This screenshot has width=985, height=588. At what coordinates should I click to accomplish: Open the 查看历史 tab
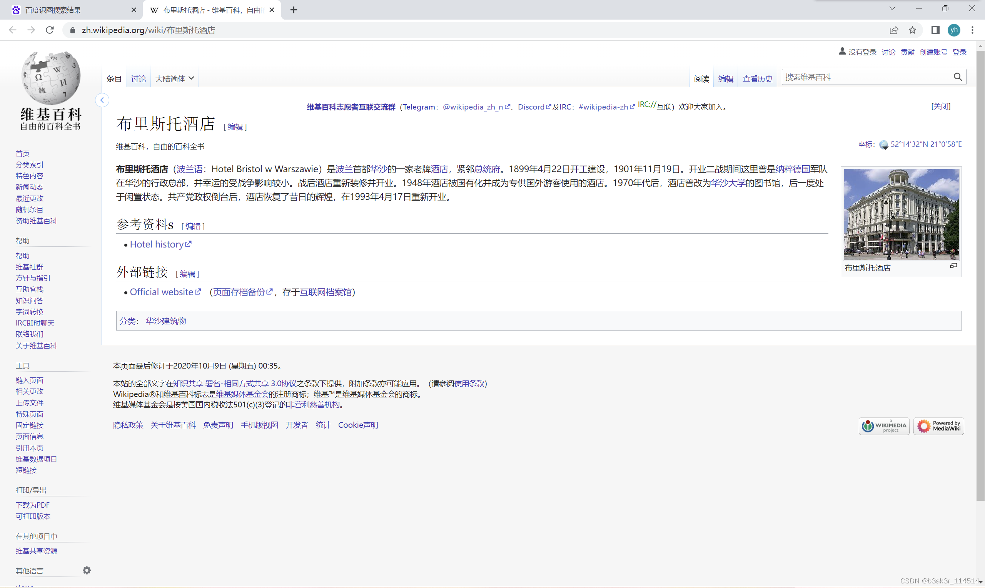click(757, 78)
